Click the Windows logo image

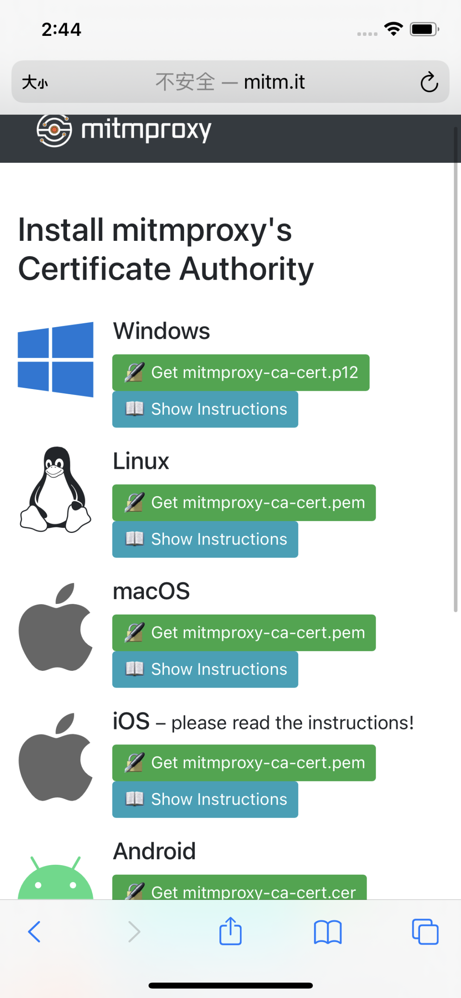[55, 360]
